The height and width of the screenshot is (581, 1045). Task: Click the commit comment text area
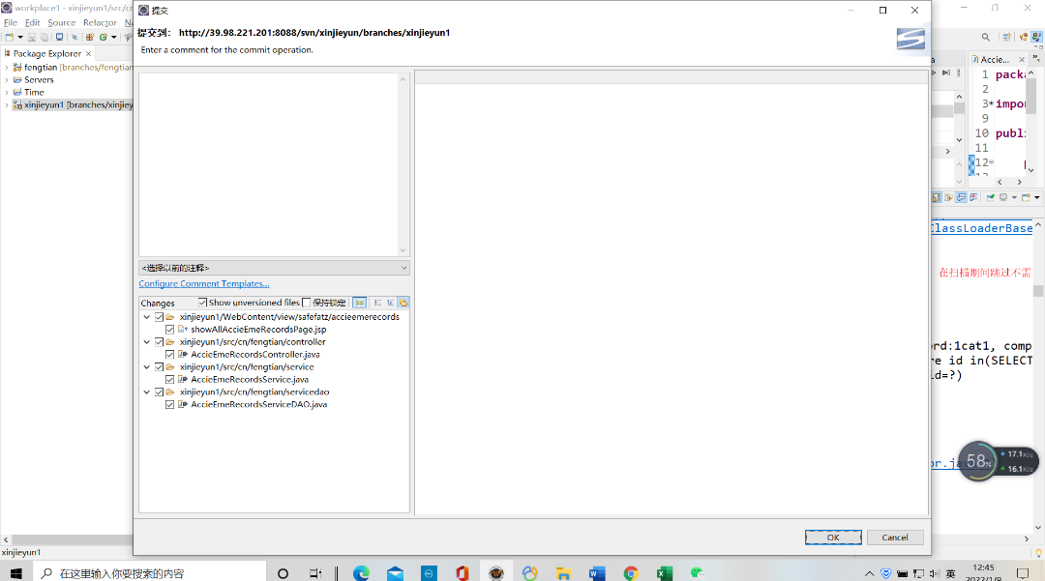click(x=269, y=164)
